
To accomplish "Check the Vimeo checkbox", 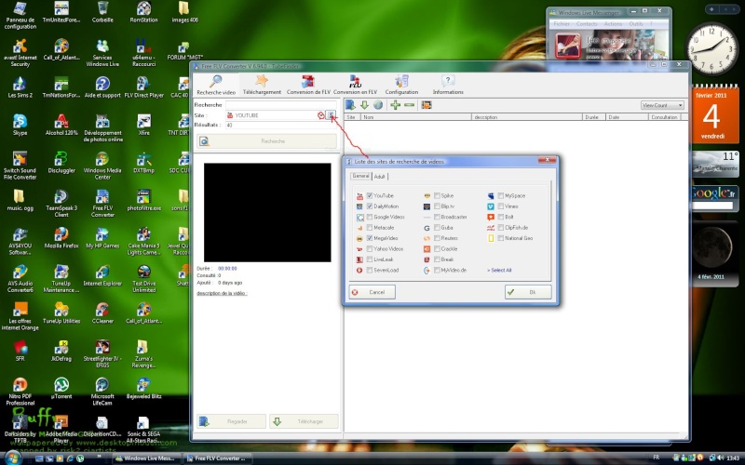I will pyautogui.click(x=500, y=206).
